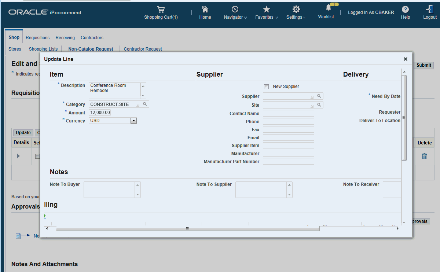Click the green add row icon

[x=45, y=217]
